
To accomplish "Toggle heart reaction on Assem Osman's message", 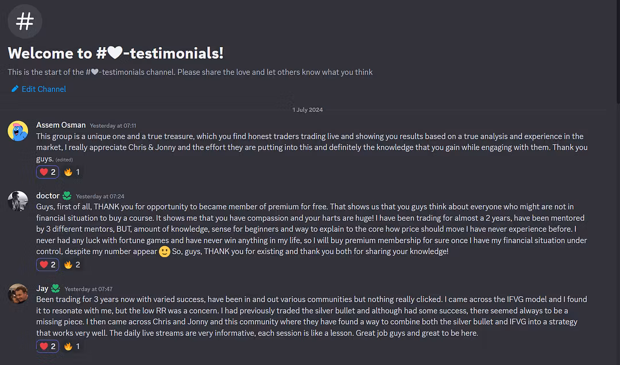I will click(48, 172).
